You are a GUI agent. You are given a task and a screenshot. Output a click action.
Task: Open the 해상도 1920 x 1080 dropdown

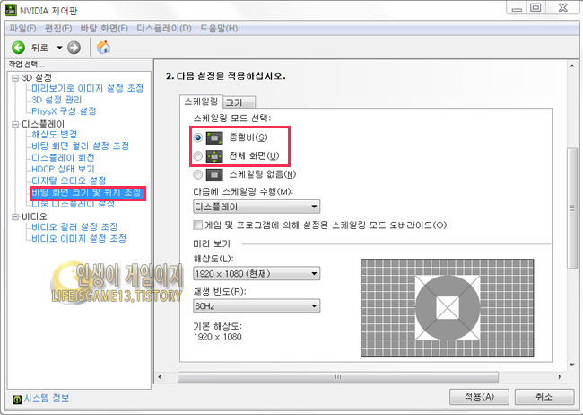(x=257, y=274)
